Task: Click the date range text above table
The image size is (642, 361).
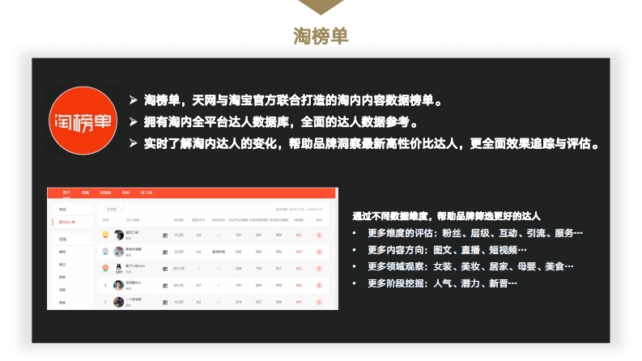Action: [x=299, y=209]
